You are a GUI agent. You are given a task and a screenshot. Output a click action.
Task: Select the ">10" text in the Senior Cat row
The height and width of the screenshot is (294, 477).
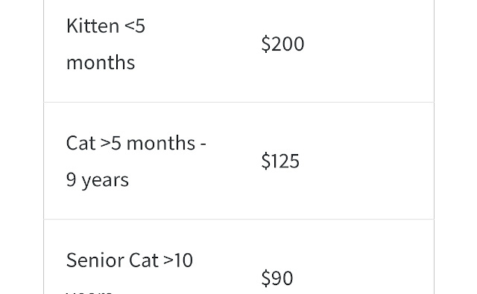pos(178,261)
